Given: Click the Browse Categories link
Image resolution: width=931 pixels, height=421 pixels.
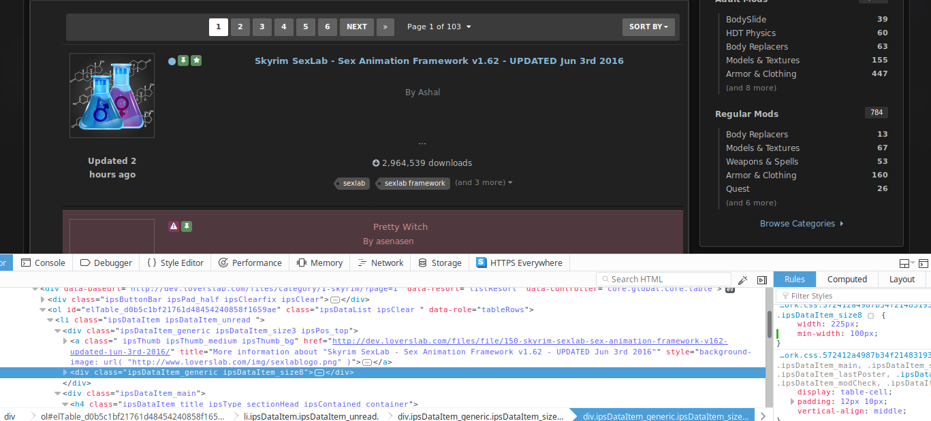Looking at the screenshot, I should pyautogui.click(x=802, y=224).
